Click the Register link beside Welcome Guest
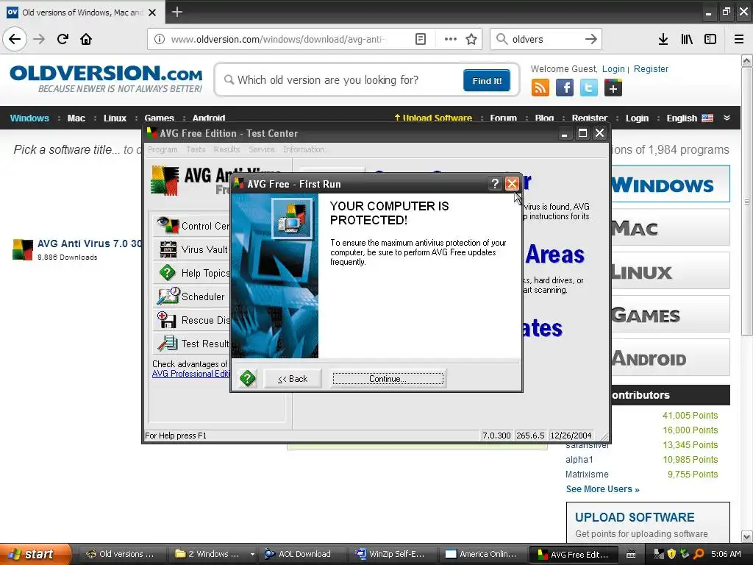This screenshot has width=753, height=565. pos(651,68)
